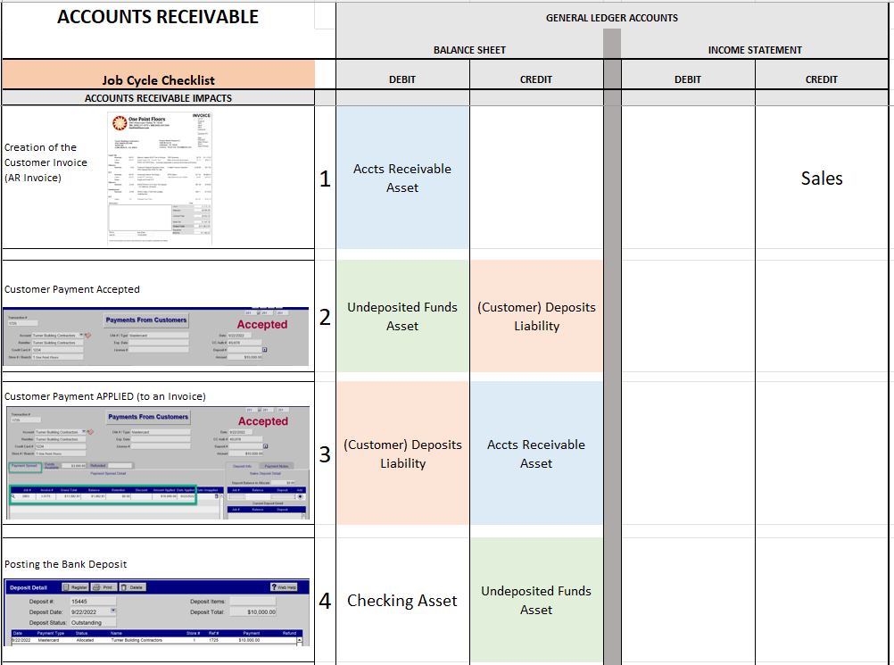Click Payments From Customers button in the Customer Payment APPLIED screenshot

click(x=148, y=417)
